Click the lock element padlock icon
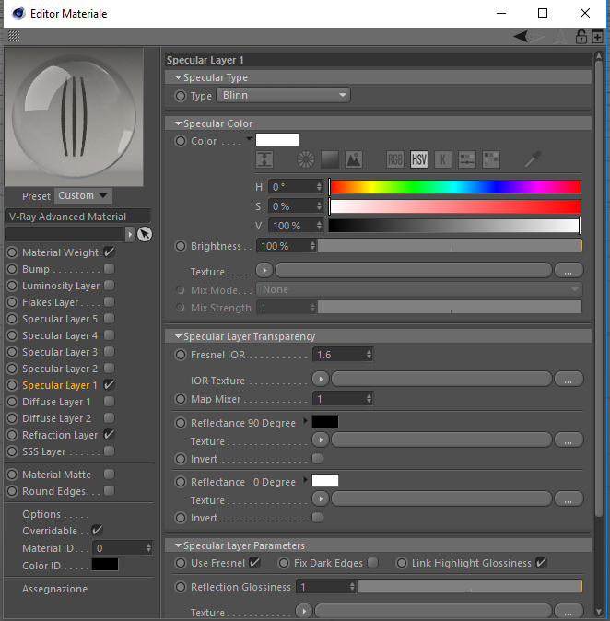 581,37
